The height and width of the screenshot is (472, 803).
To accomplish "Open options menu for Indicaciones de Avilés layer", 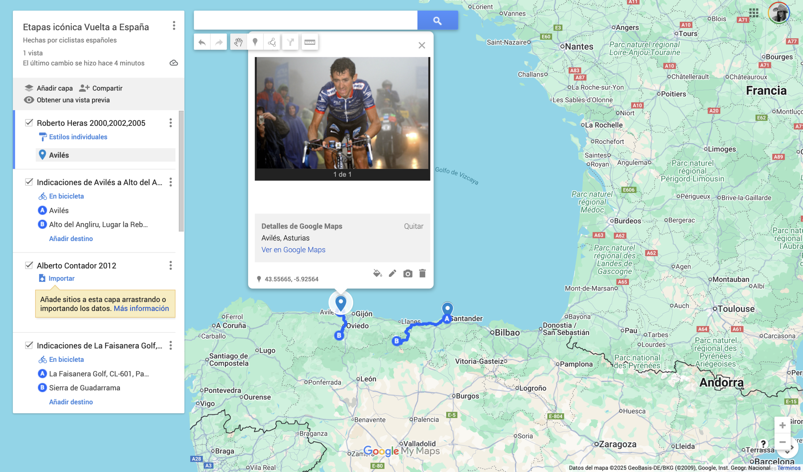I will pos(171,182).
